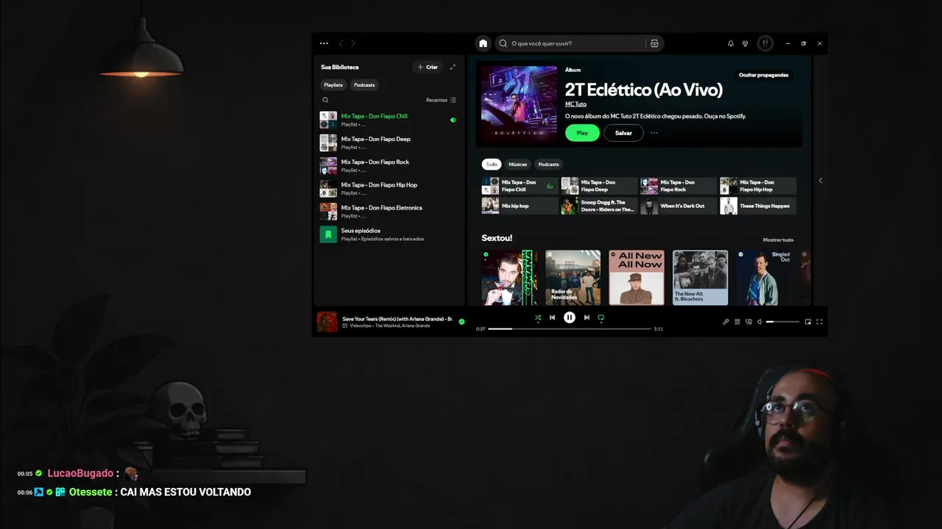The height and width of the screenshot is (529, 942).
Task: Toggle the repeat mode button
Action: 601,317
